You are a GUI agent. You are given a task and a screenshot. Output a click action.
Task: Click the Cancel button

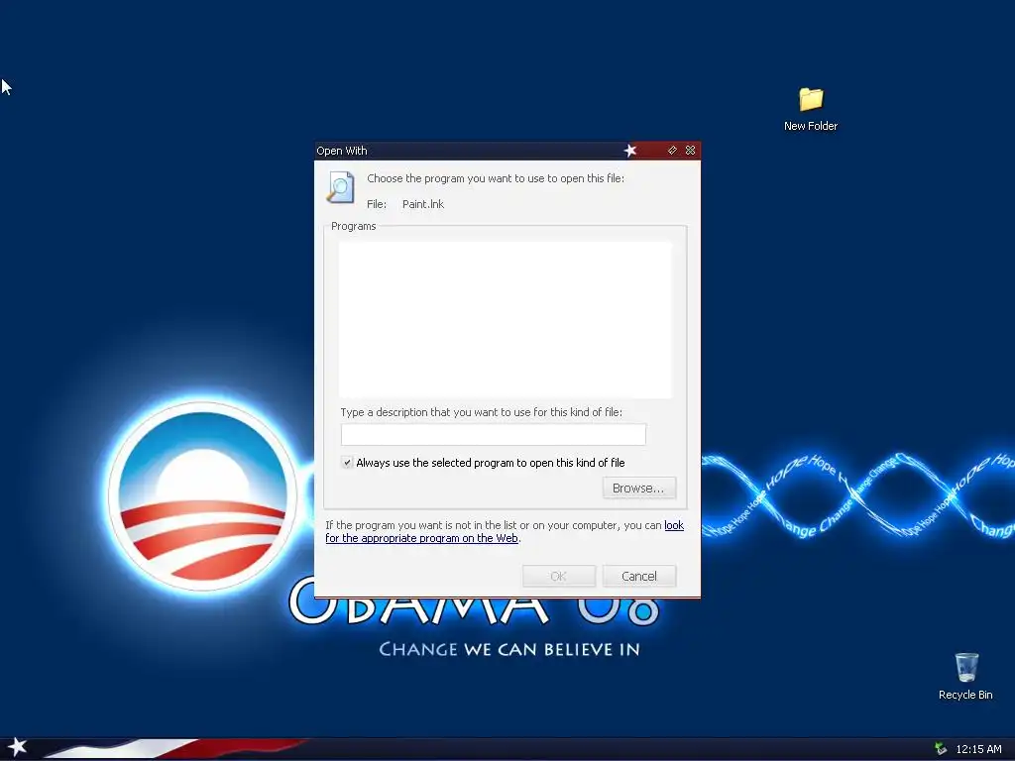[x=639, y=576]
